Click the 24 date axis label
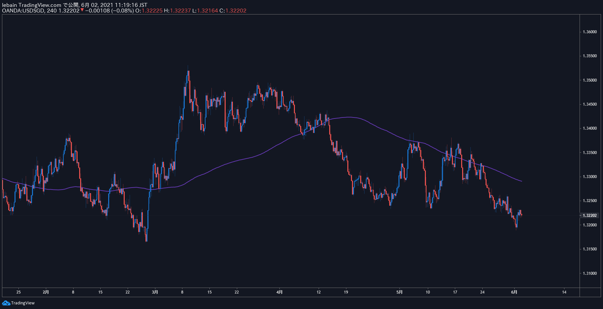The height and width of the screenshot is (309, 603). pyautogui.click(x=482, y=292)
